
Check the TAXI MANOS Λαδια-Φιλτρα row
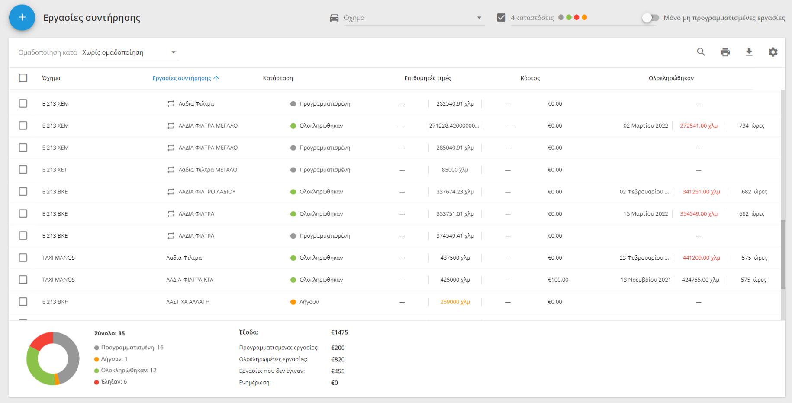pos(23,258)
